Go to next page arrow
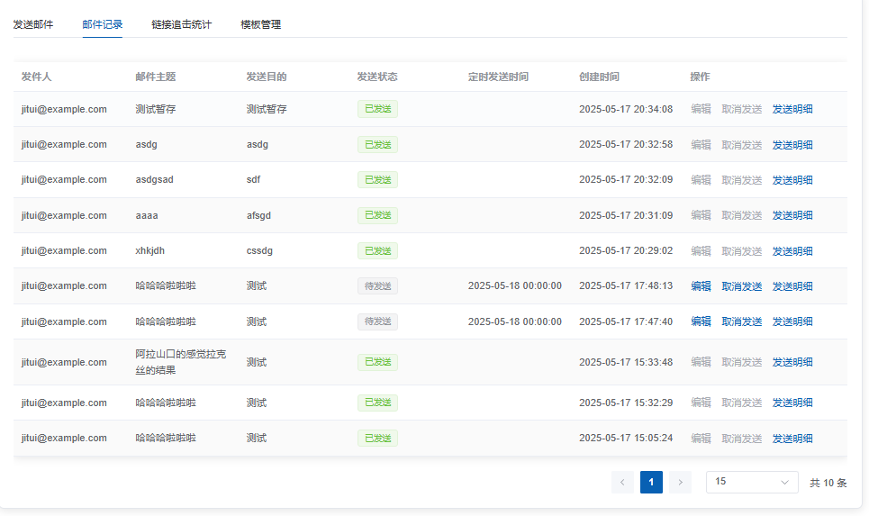The image size is (869, 516). click(680, 483)
